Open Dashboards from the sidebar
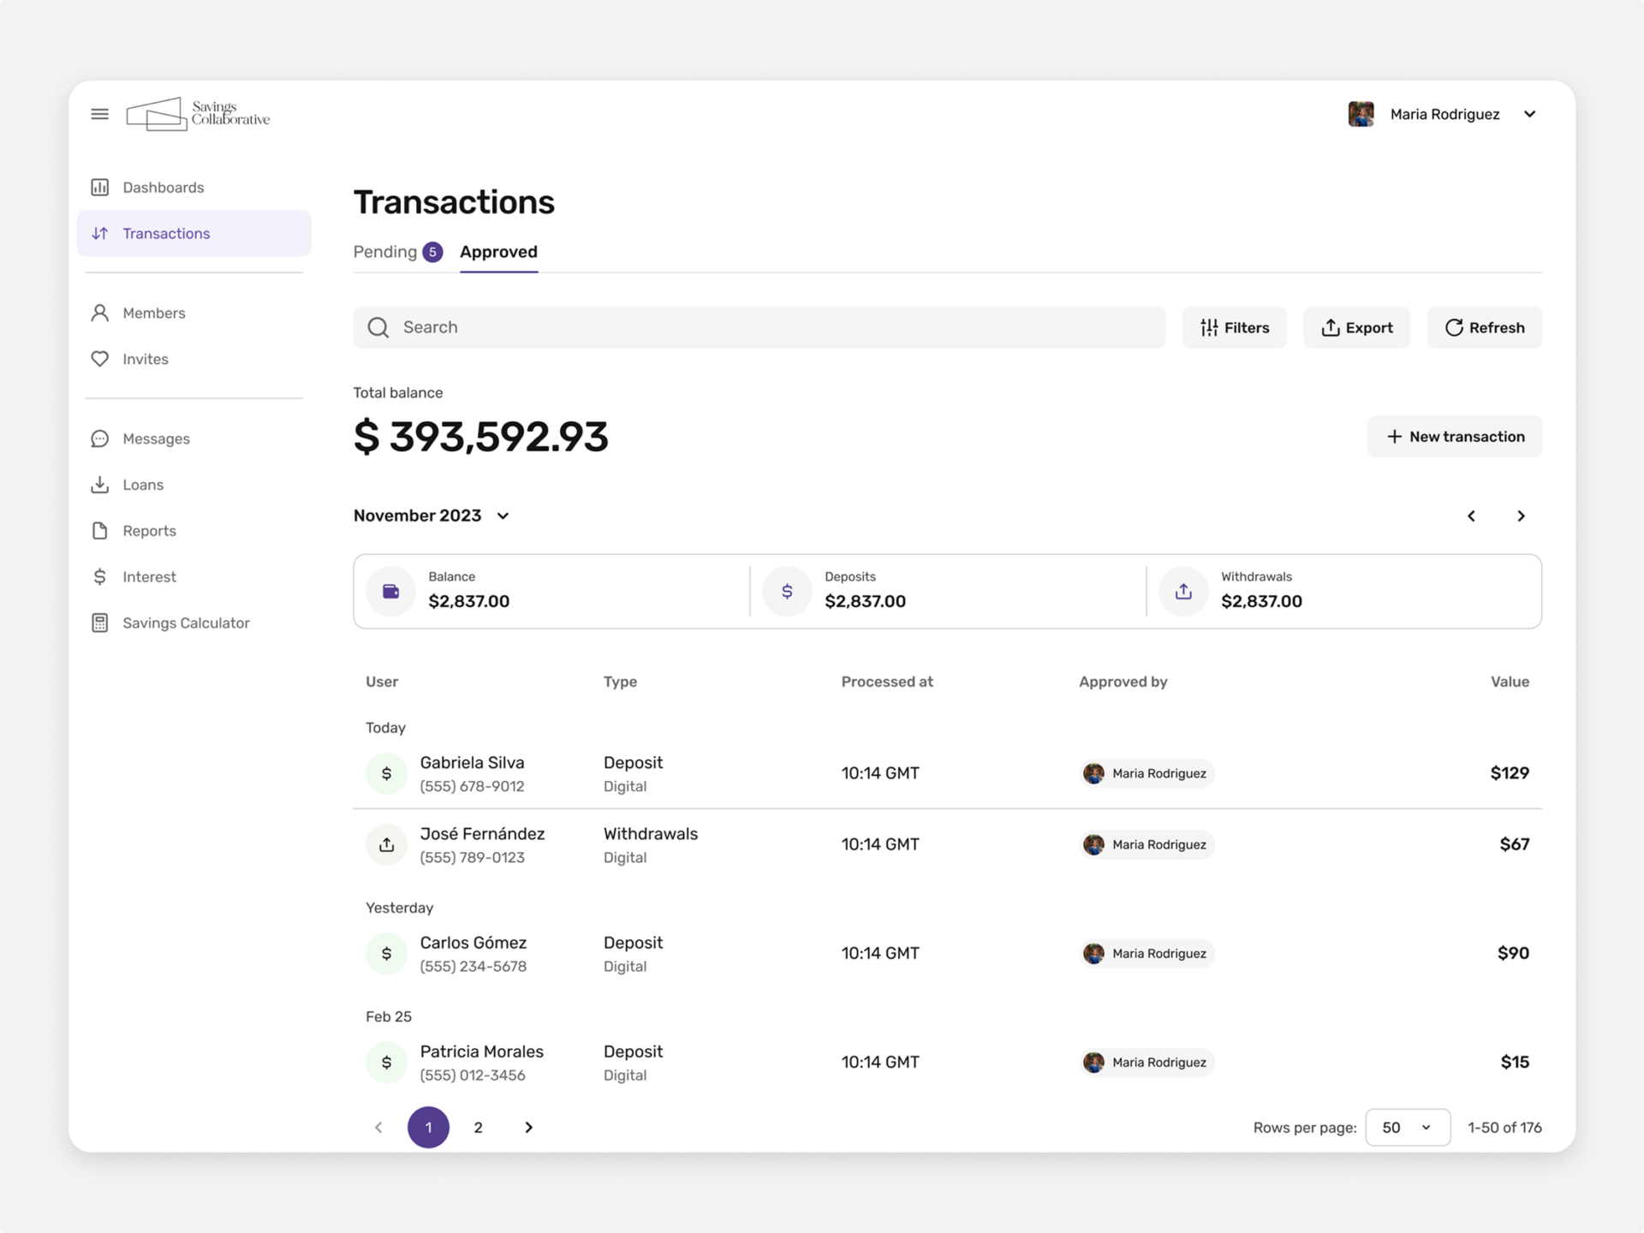1644x1233 pixels. (x=163, y=188)
